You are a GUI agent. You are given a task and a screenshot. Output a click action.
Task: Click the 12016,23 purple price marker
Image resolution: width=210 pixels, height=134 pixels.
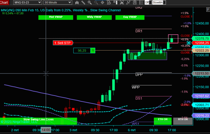click(201, 115)
